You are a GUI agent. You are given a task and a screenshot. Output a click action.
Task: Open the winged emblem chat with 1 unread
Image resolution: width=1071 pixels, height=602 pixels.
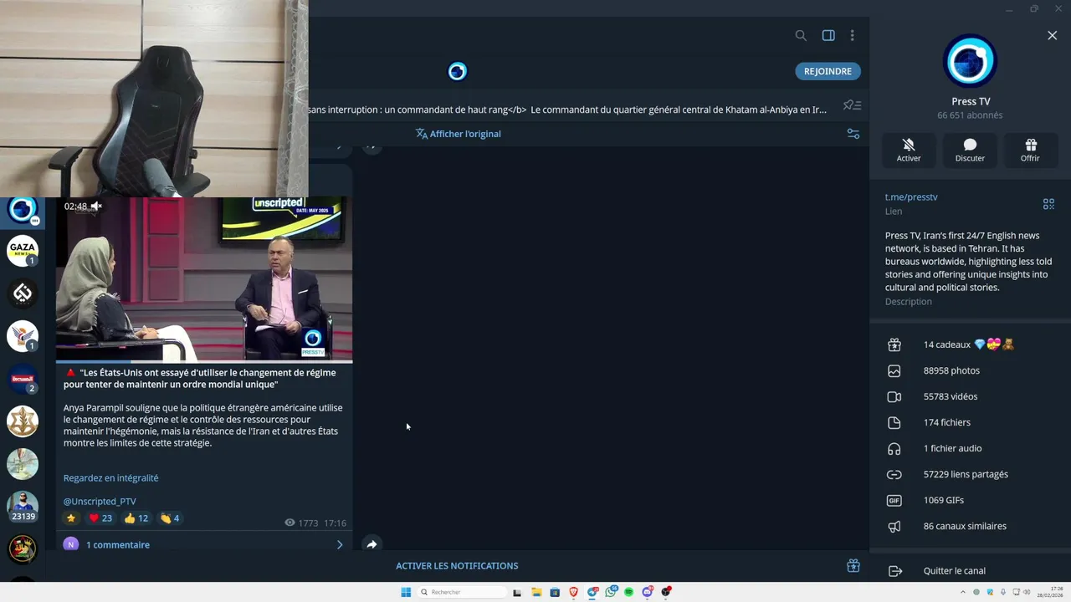point(23,336)
